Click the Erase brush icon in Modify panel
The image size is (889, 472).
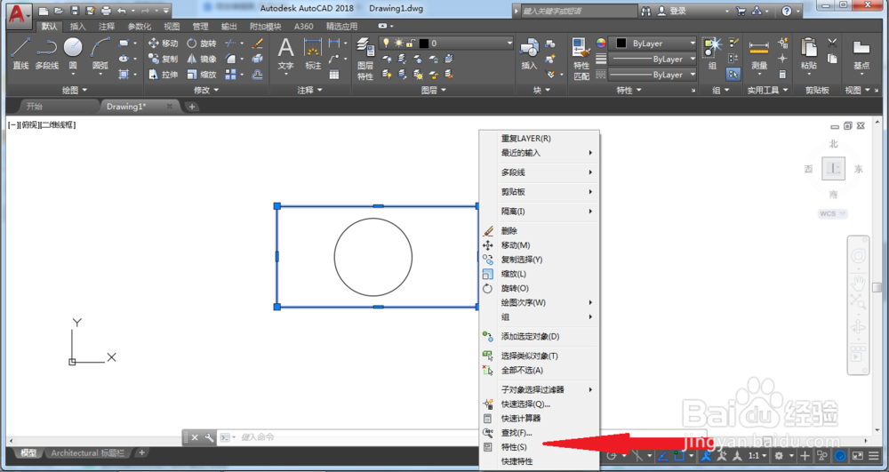pos(258,43)
